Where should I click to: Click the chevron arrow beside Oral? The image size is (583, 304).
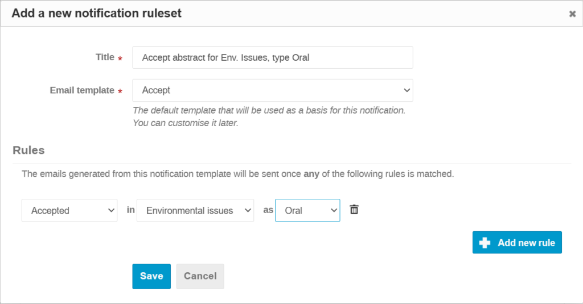[x=334, y=210]
